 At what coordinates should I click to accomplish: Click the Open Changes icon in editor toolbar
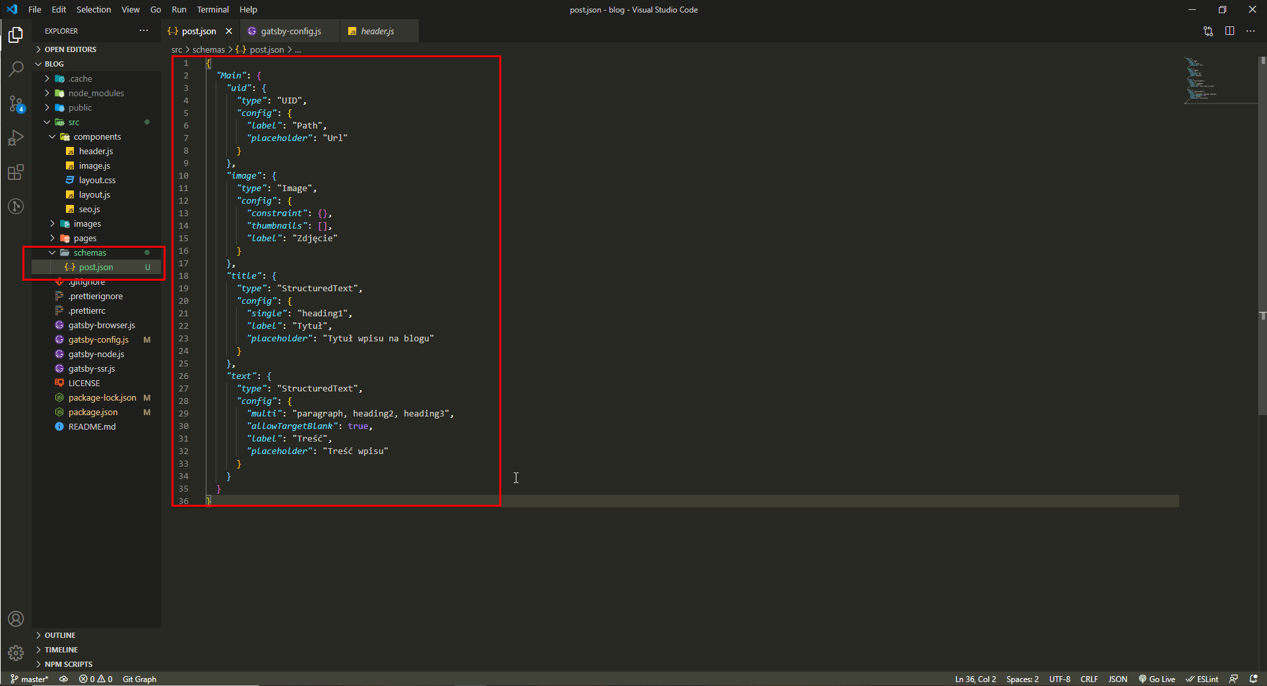click(1208, 31)
